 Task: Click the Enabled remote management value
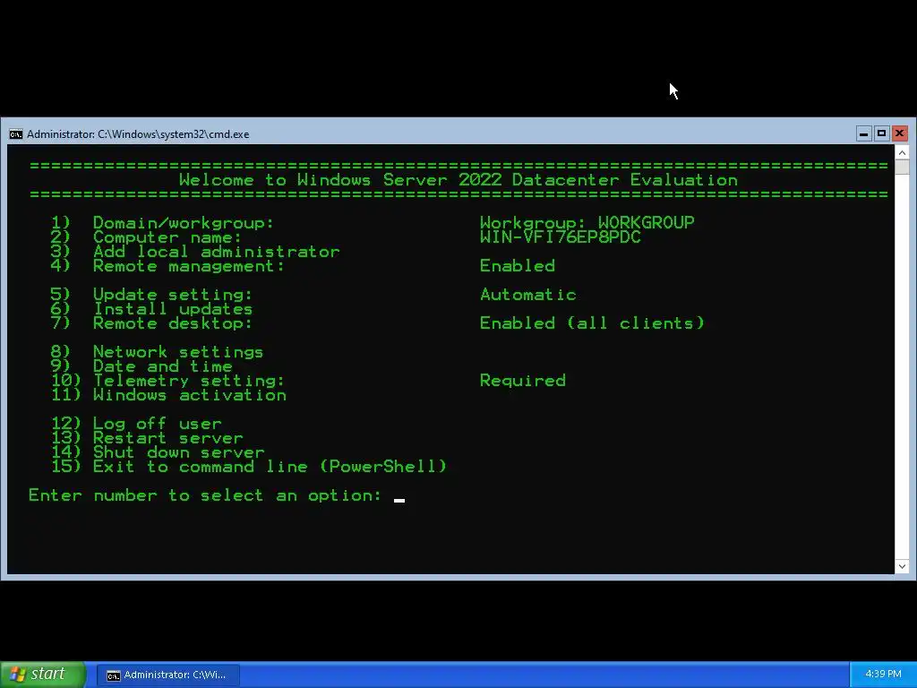pyautogui.click(x=518, y=265)
